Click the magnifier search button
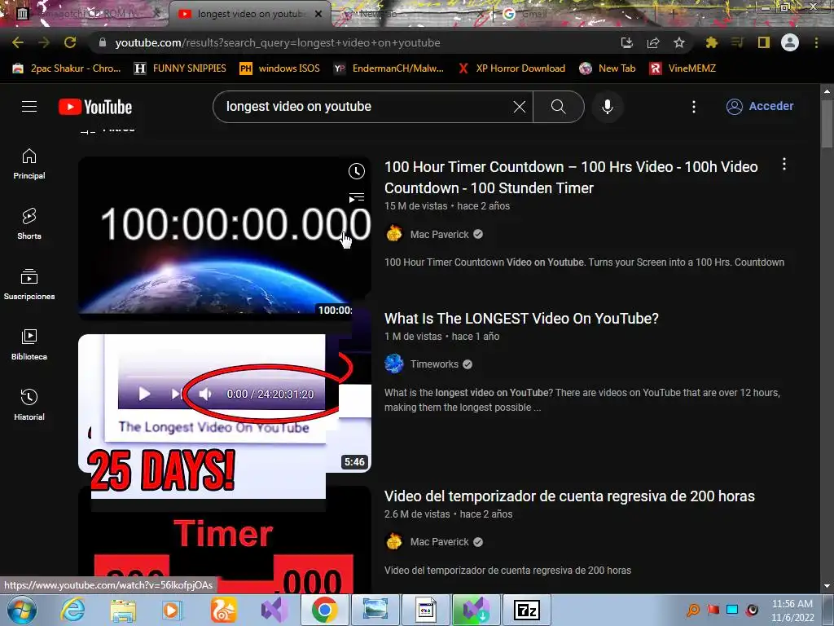Image resolution: width=834 pixels, height=626 pixels. (x=558, y=107)
